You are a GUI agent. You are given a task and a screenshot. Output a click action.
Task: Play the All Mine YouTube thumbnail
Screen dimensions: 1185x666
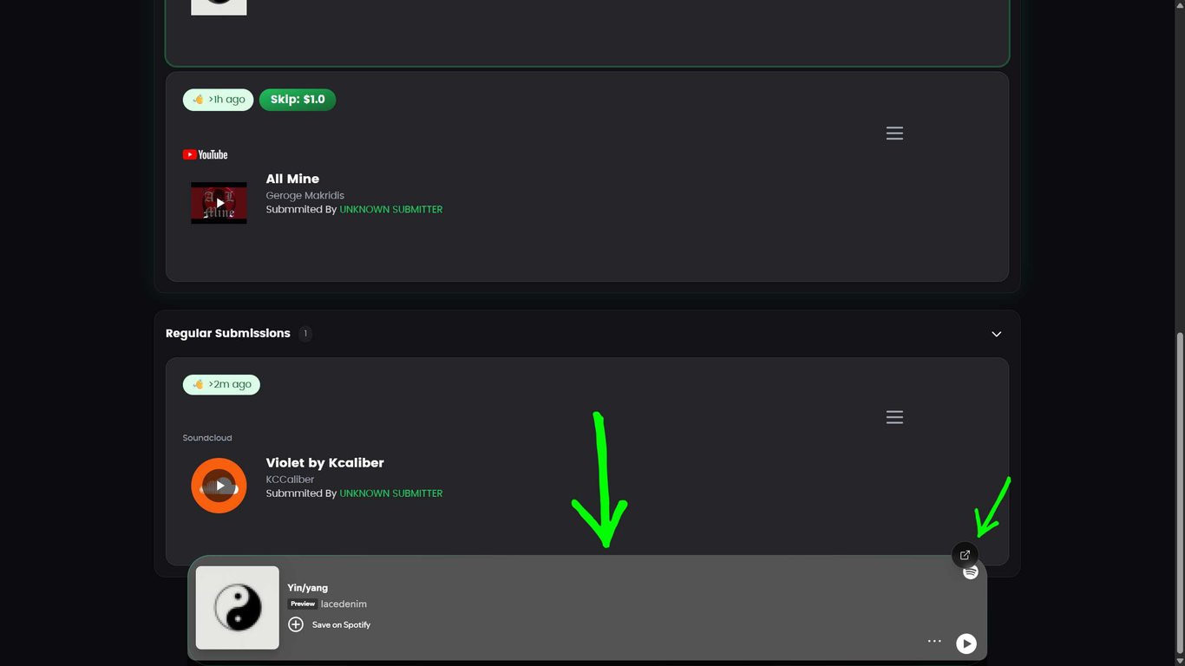(219, 203)
